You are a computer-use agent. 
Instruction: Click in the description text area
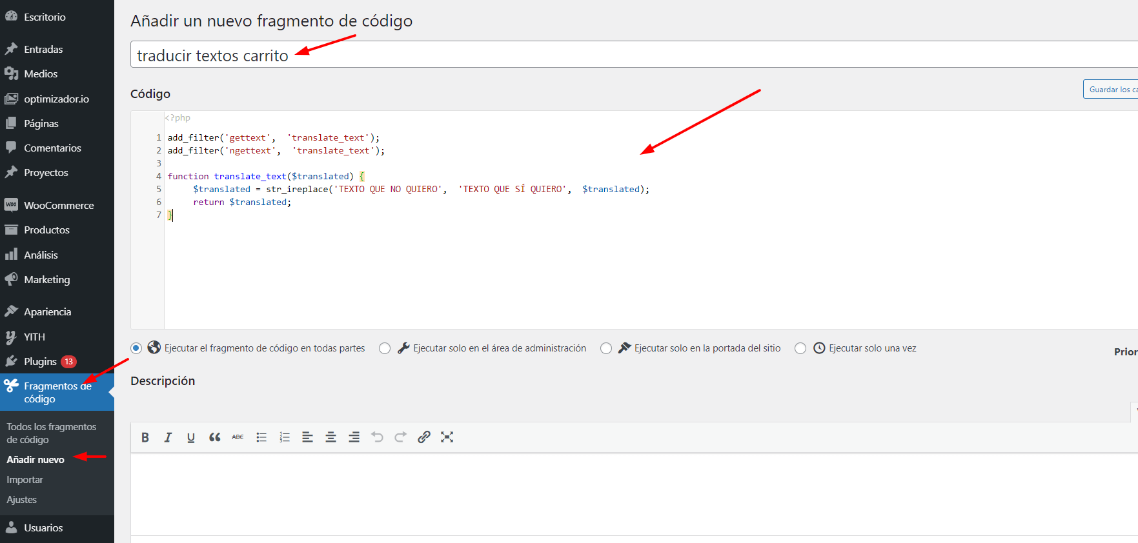tap(634, 494)
